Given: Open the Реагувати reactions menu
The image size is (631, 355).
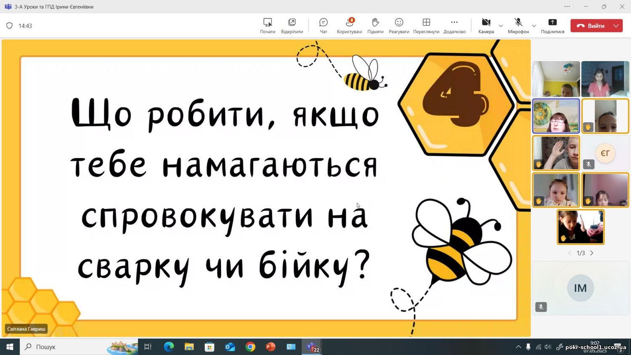Looking at the screenshot, I should (x=399, y=25).
